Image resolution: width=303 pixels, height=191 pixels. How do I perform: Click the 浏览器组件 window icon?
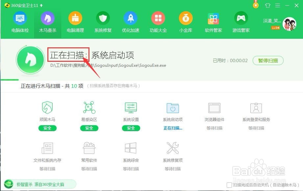pos(214,108)
